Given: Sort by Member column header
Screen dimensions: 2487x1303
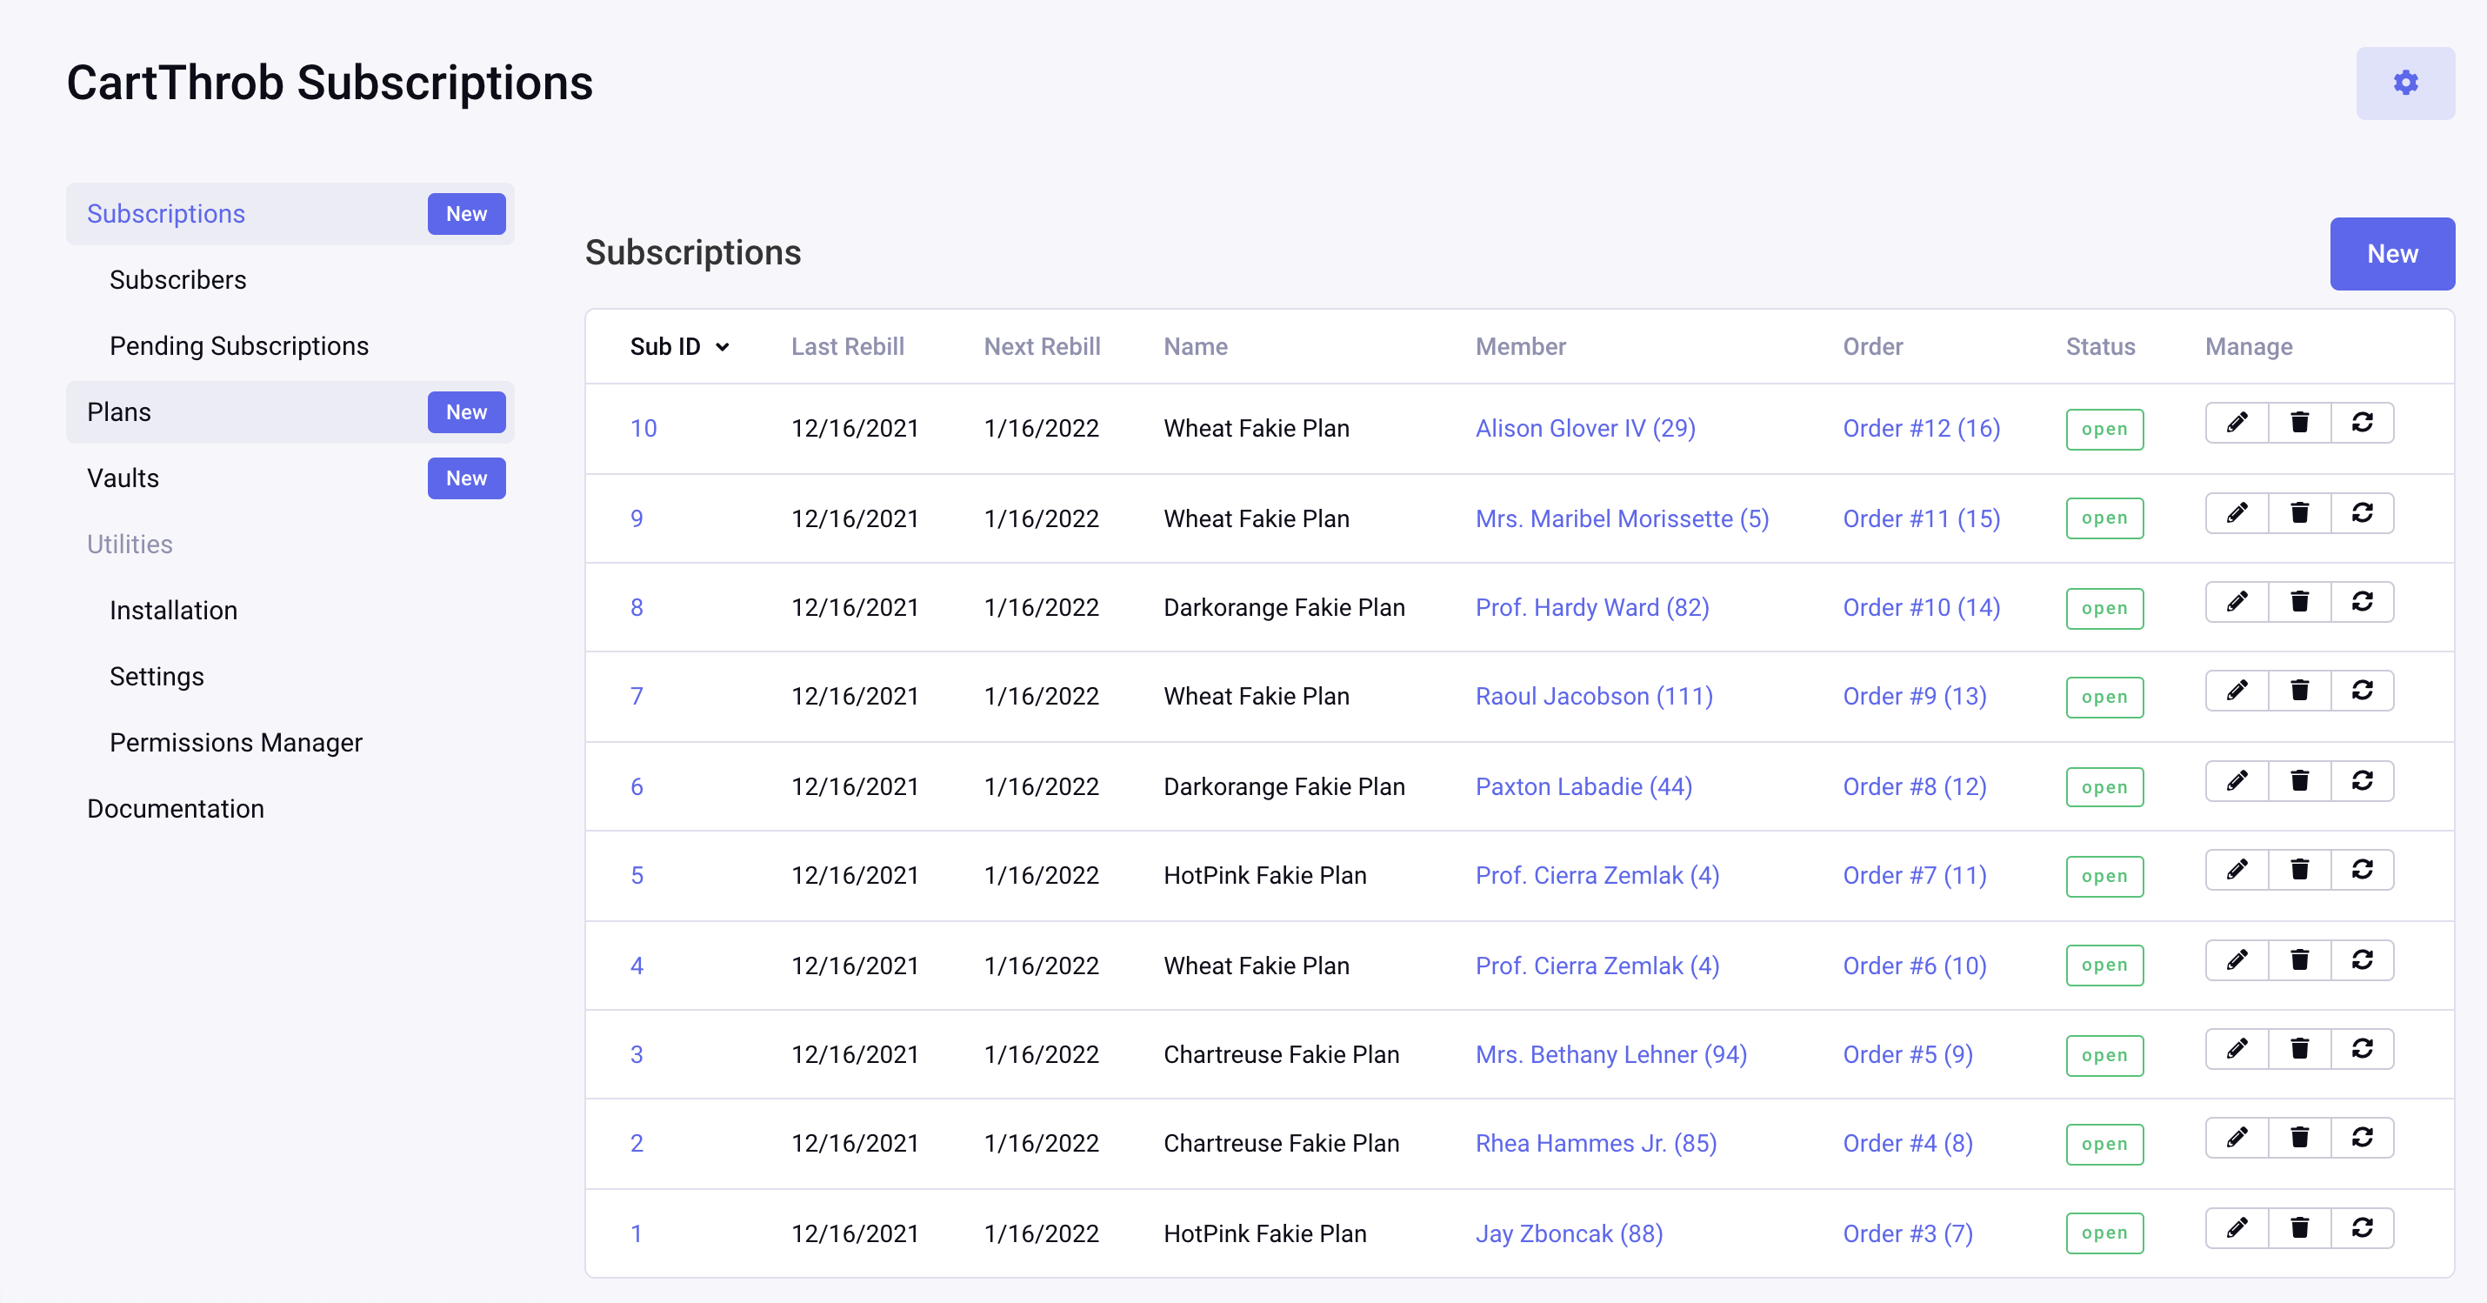Looking at the screenshot, I should (x=1521, y=347).
